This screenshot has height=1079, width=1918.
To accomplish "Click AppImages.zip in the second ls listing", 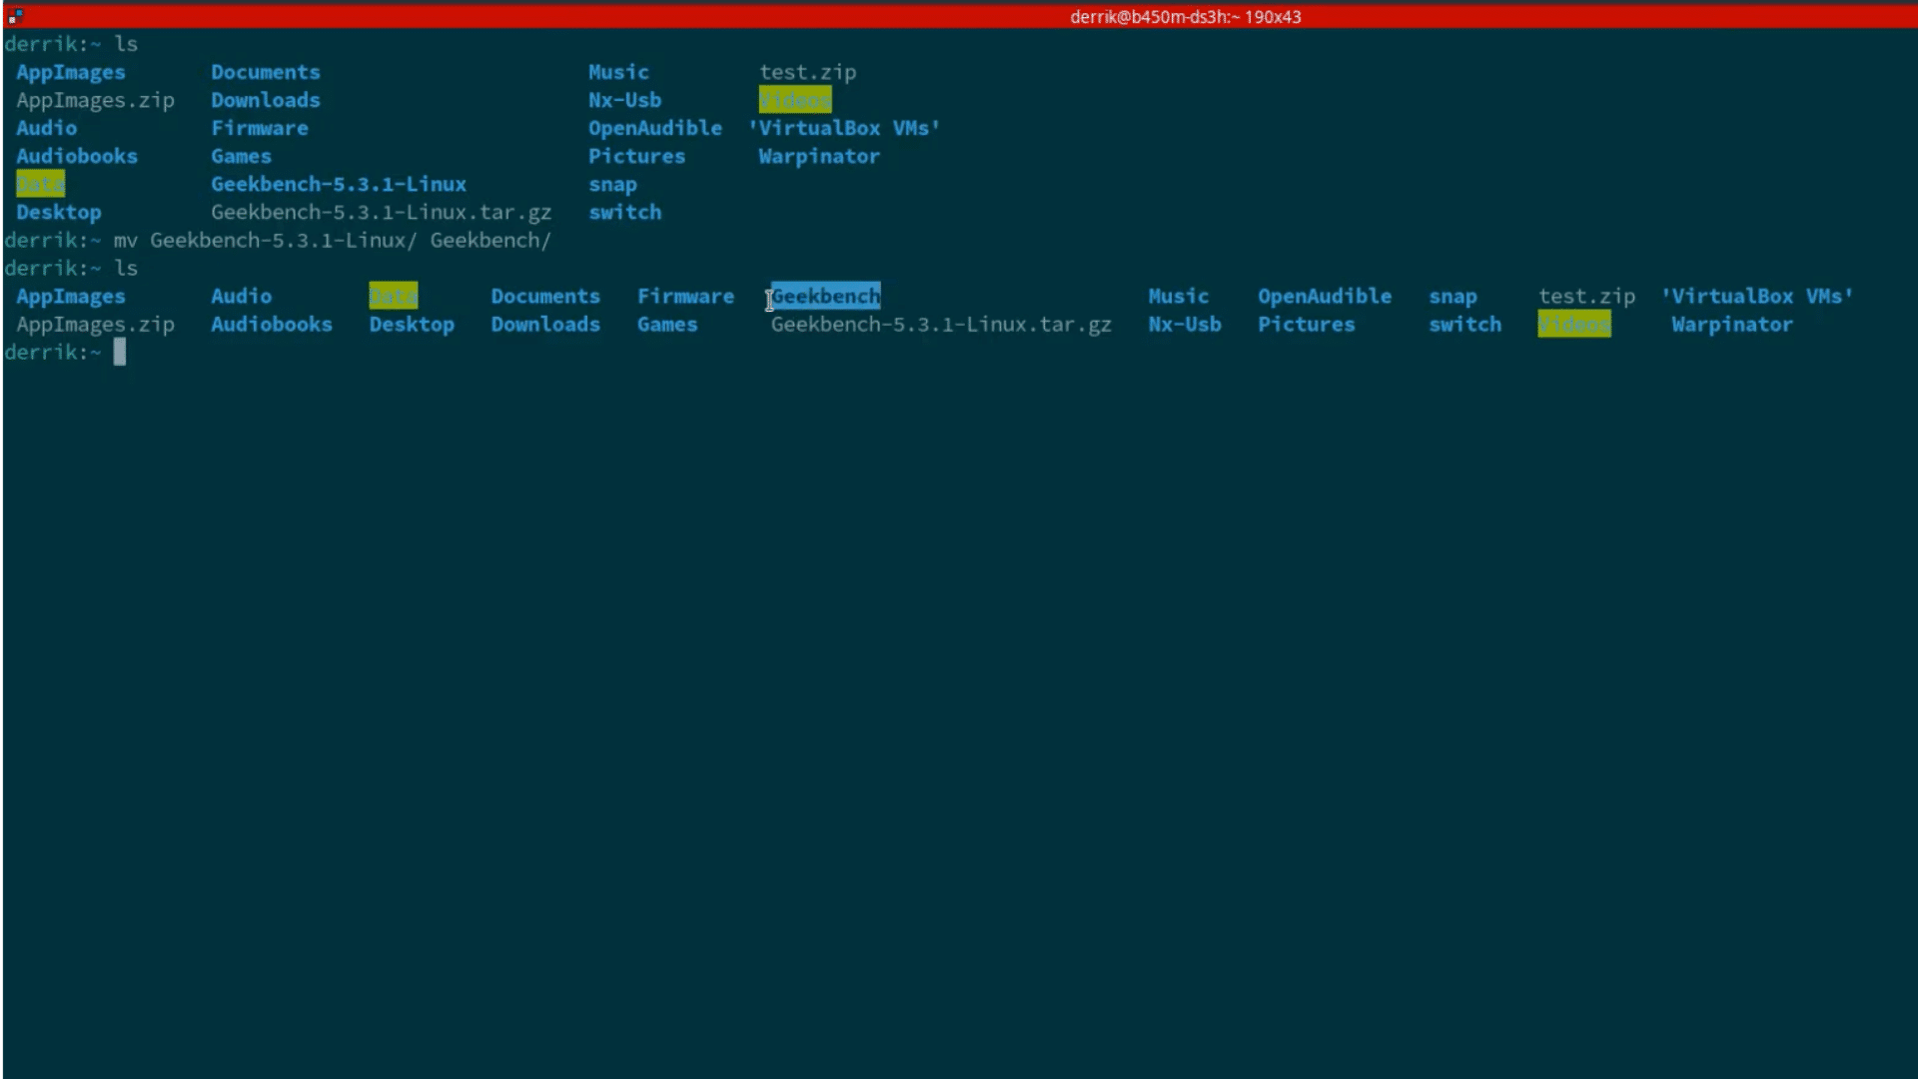I will point(95,324).
